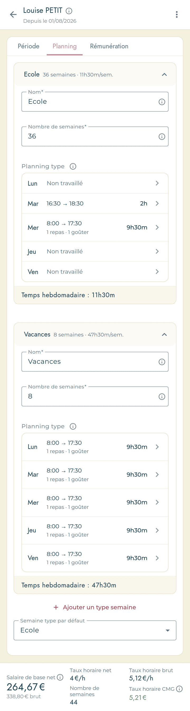The width and height of the screenshot is (190, 711).
Task: Open info icon beside Ecole Planning type
Action: pyautogui.click(x=73, y=166)
